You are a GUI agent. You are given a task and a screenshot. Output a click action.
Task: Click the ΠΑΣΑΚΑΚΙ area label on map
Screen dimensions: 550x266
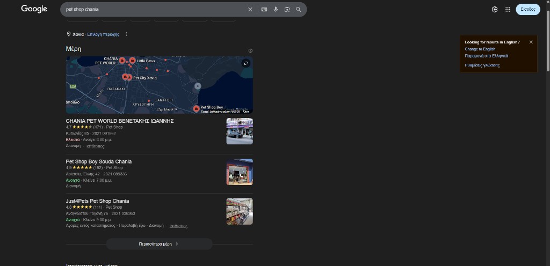click(x=116, y=89)
